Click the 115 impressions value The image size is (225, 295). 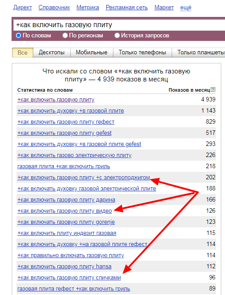[211, 233]
